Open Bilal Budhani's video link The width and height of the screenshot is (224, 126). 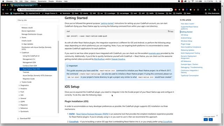(x=99, y=59)
